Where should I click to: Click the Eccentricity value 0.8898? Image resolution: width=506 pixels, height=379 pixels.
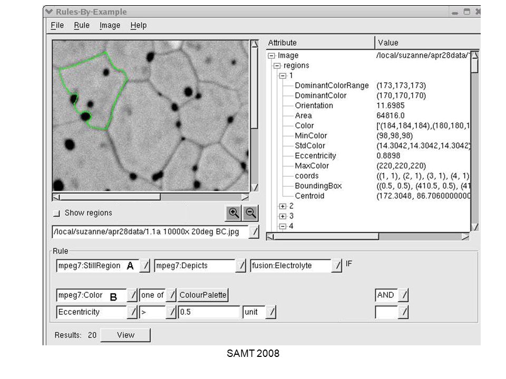(388, 156)
